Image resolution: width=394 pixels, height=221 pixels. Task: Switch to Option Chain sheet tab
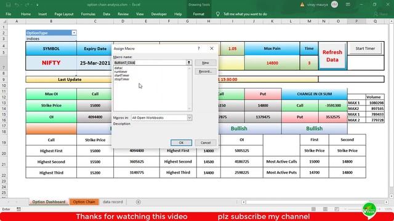(x=84, y=202)
